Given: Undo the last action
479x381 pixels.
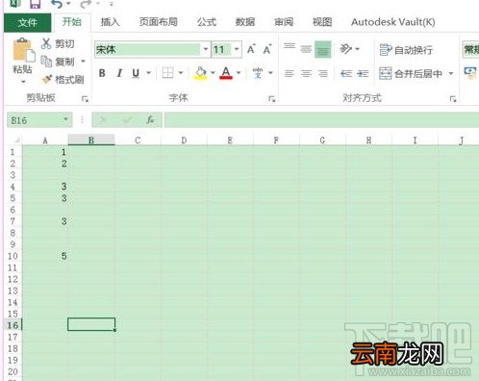Looking at the screenshot, I should click(x=57, y=4).
